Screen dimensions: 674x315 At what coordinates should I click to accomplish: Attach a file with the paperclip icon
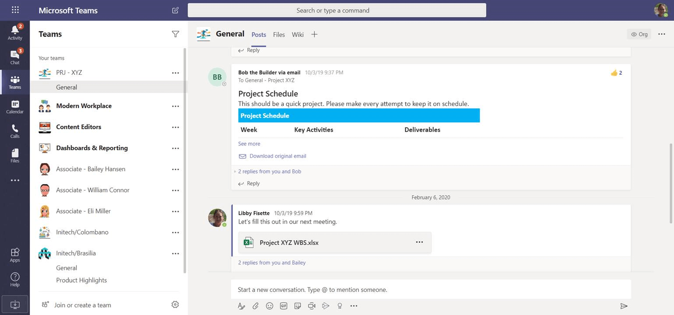256,306
